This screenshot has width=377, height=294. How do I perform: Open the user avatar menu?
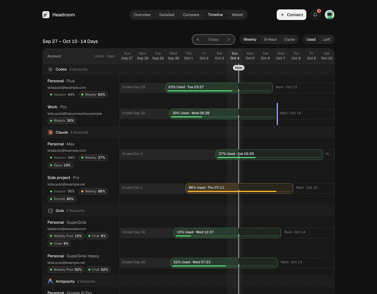[x=330, y=15]
